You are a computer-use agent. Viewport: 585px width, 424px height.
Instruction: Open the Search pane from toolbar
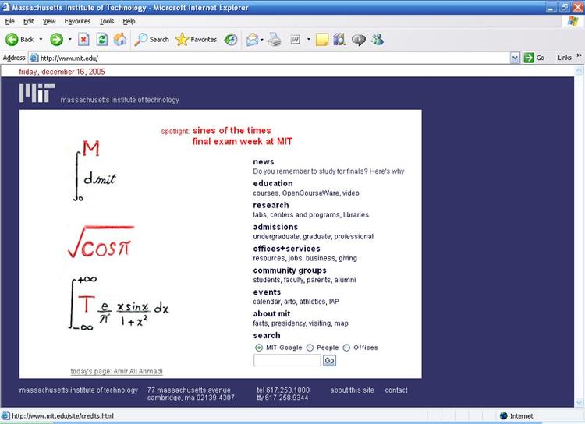[x=152, y=40]
